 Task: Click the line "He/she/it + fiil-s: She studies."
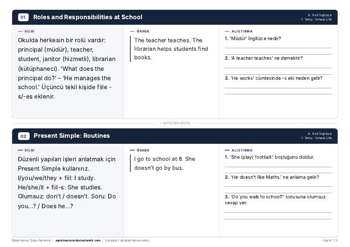60,187
